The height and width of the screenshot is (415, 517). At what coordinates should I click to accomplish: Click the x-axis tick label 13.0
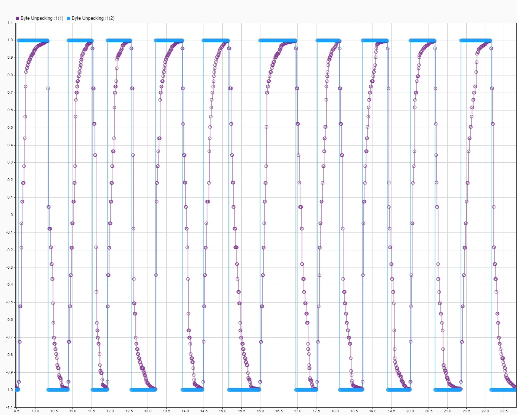point(148,411)
